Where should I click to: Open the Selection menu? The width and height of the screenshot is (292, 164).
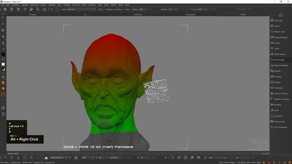tap(16, 5)
